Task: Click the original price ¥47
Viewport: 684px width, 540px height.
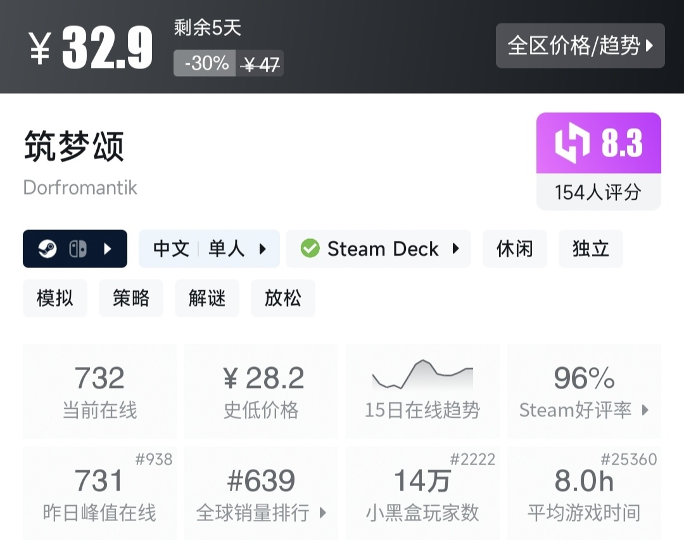Action: point(260,65)
